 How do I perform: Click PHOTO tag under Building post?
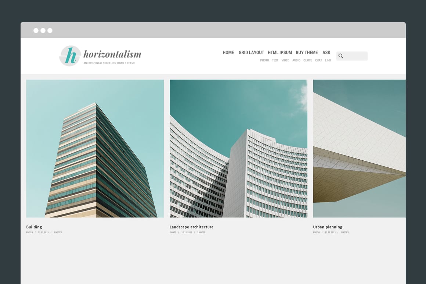pyautogui.click(x=30, y=232)
